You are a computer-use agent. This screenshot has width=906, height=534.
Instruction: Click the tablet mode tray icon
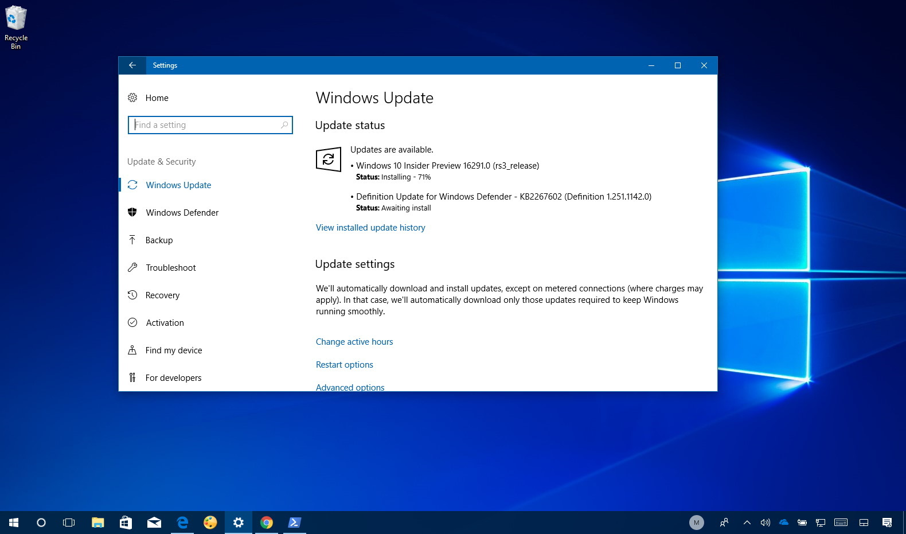pos(864,523)
